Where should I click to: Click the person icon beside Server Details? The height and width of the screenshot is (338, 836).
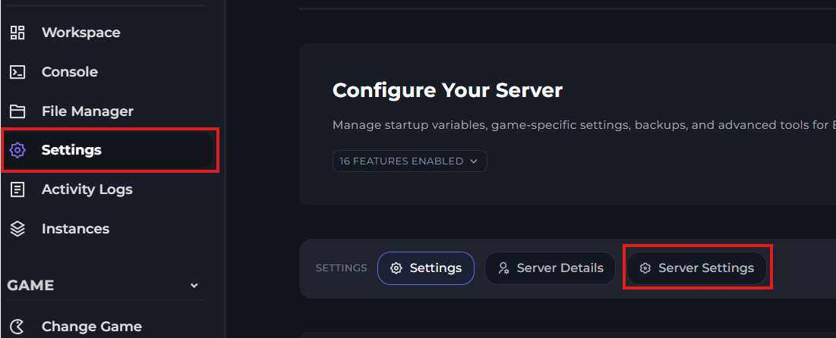pos(503,268)
